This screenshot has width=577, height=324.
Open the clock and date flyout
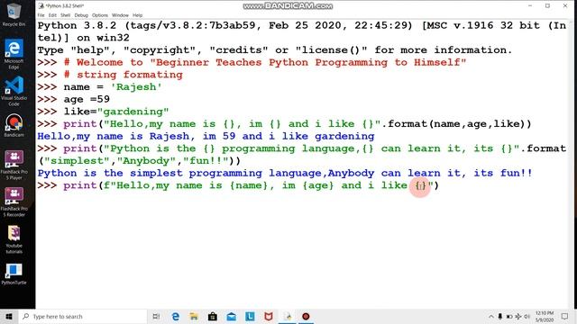point(545,316)
